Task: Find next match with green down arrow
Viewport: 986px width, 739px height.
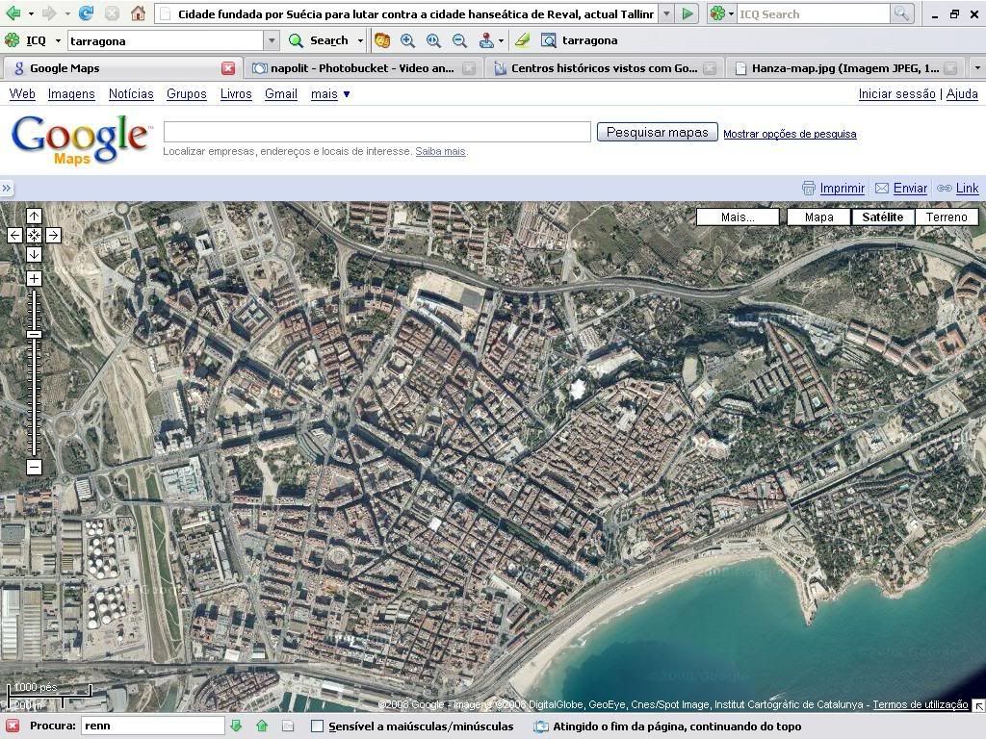Action: [236, 726]
